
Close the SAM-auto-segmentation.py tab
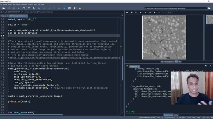coord(27,16)
